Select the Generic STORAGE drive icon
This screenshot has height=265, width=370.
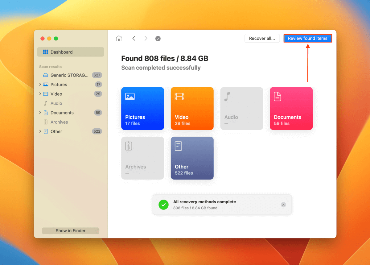[46, 75]
